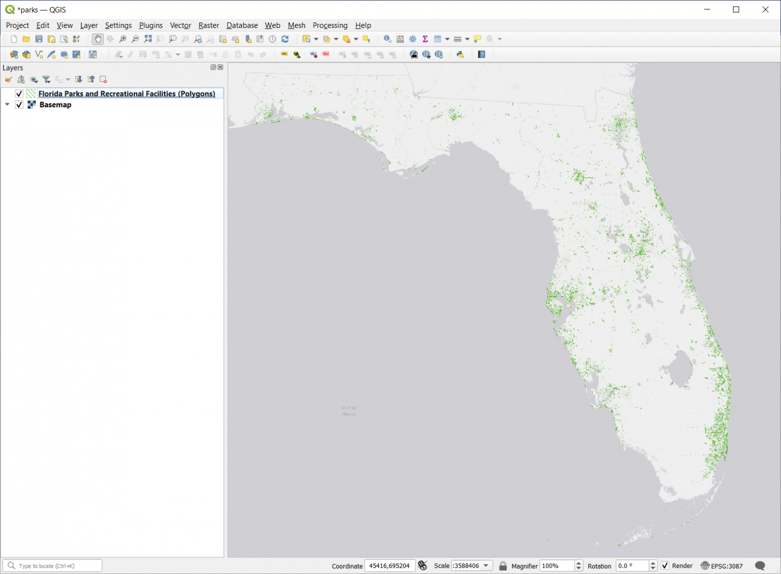Click EPSG:3087 to change projection
781x574 pixels.
tap(726, 565)
